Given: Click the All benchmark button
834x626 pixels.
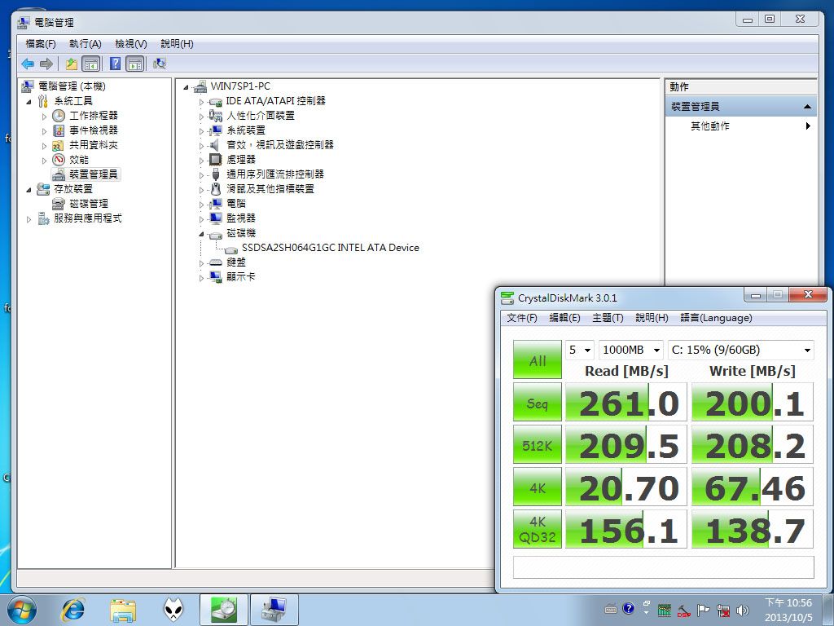Looking at the screenshot, I should 538,359.
